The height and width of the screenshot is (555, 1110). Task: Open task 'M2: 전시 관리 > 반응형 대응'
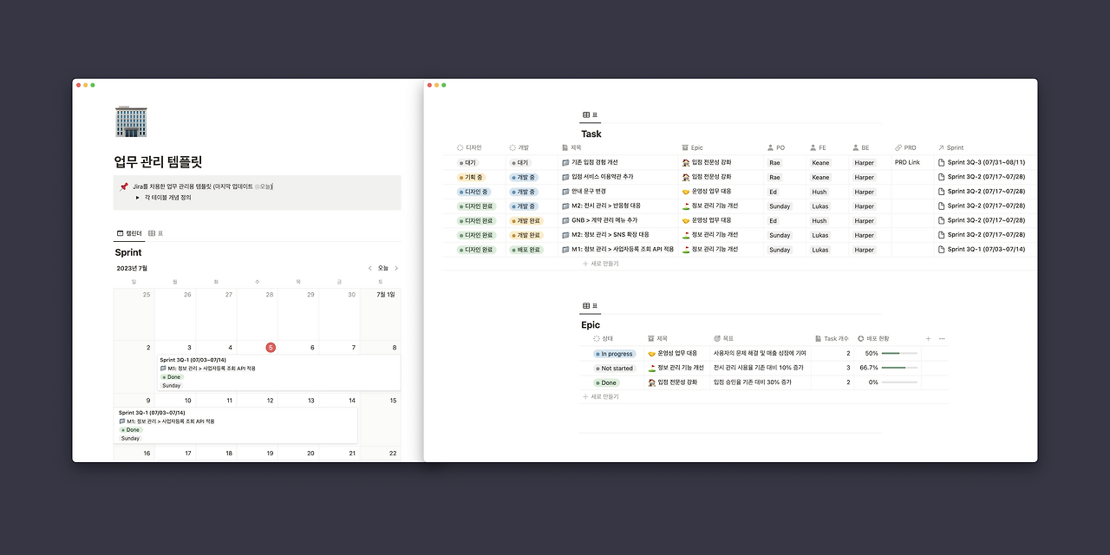pos(605,206)
